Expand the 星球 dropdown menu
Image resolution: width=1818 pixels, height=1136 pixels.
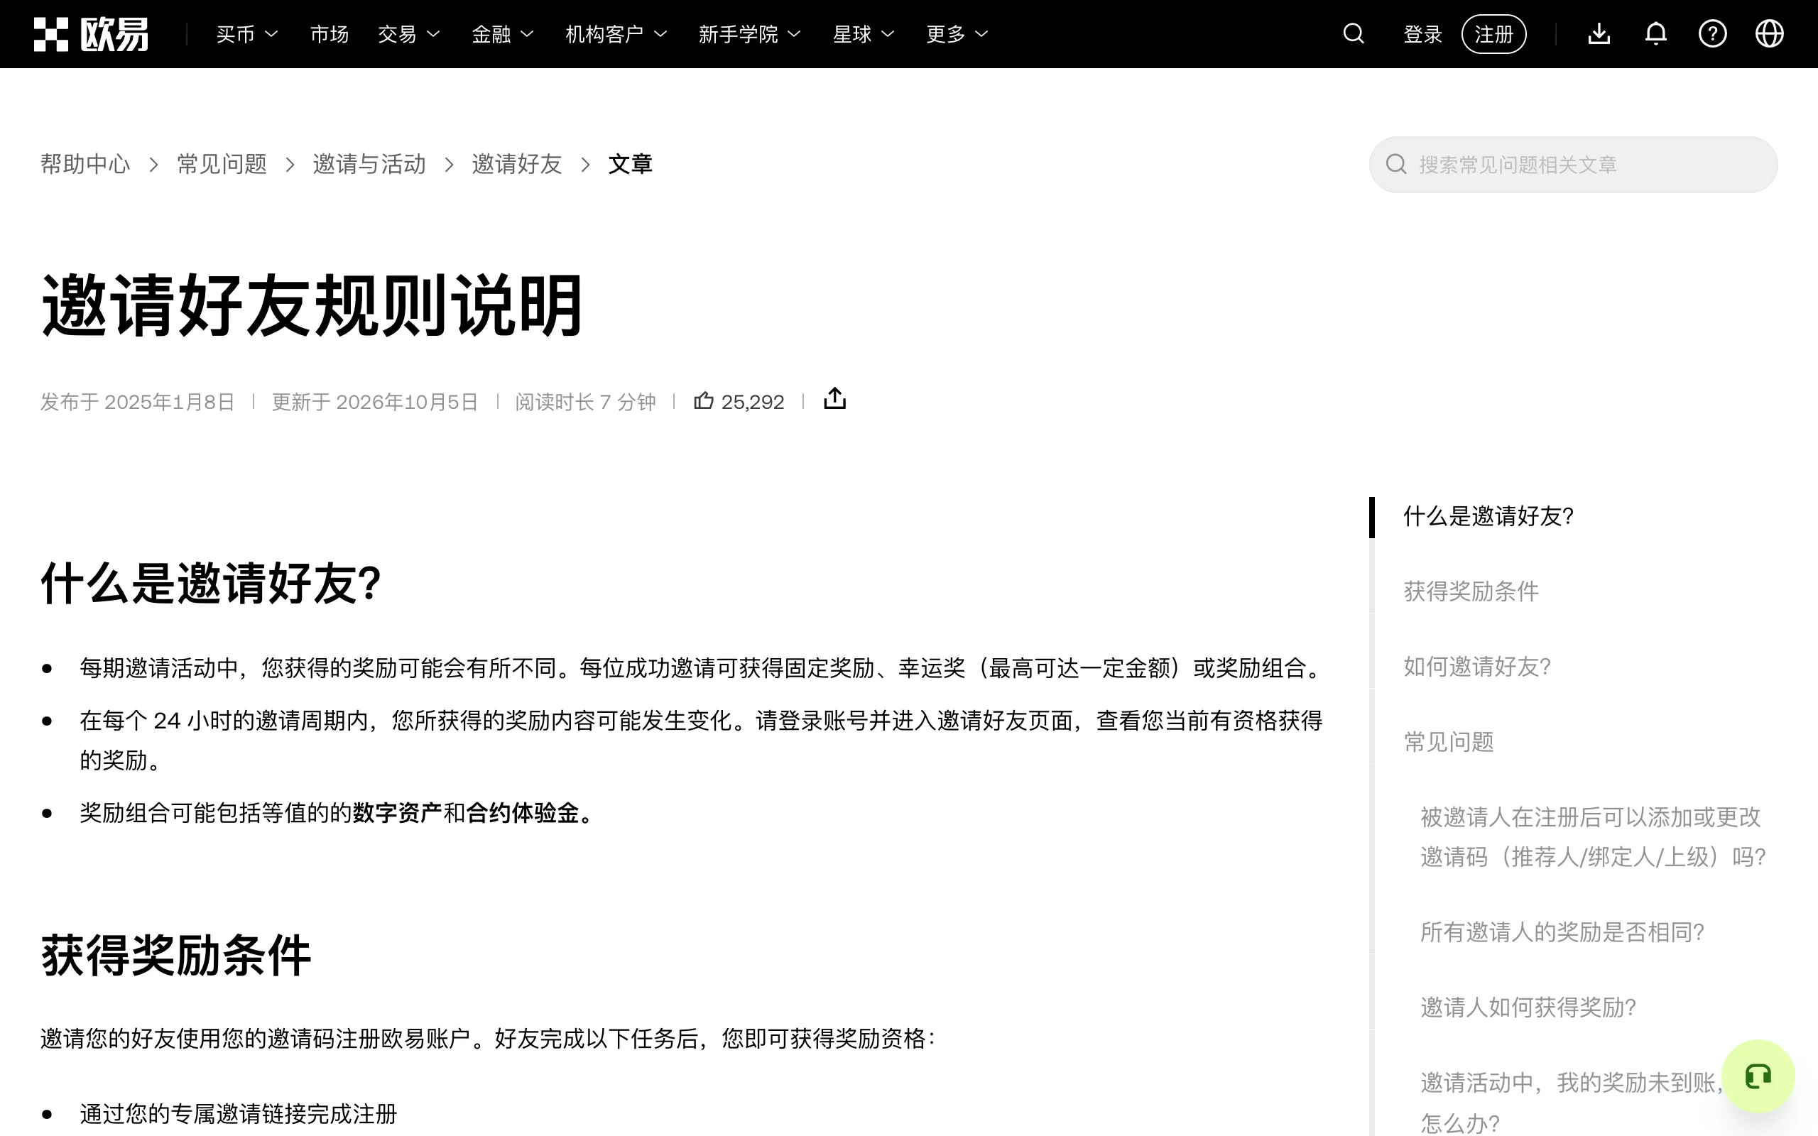(x=864, y=34)
